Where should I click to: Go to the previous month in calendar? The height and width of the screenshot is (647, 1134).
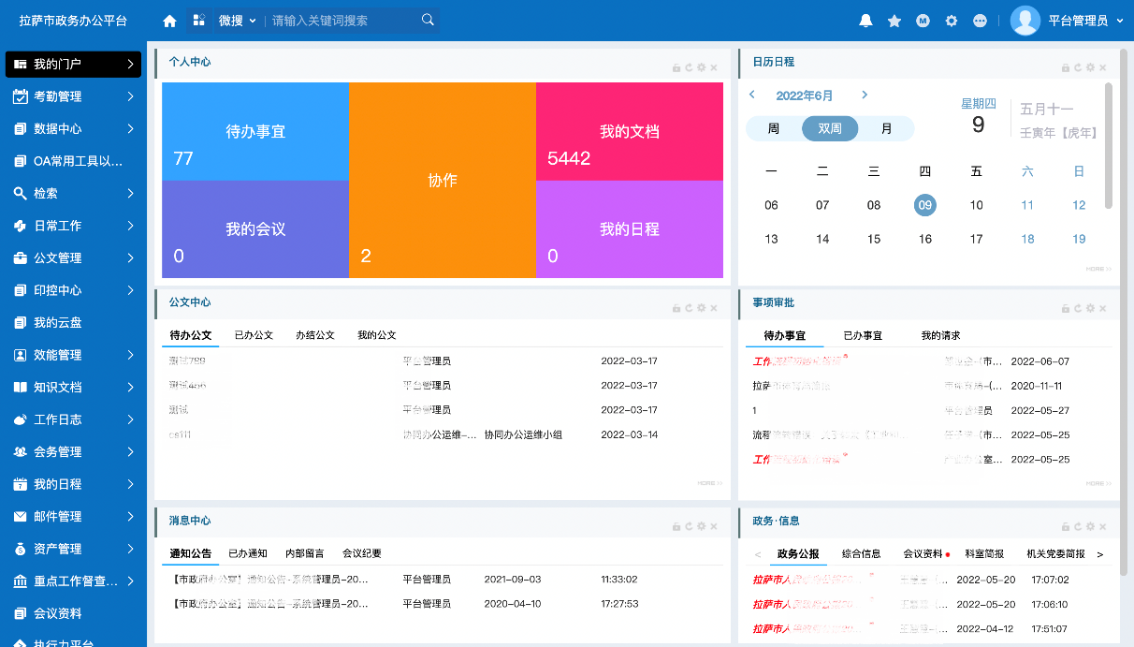click(751, 95)
